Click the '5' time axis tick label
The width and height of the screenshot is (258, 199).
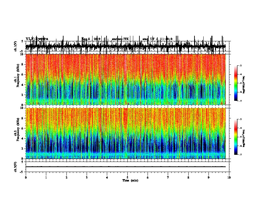click(127, 178)
